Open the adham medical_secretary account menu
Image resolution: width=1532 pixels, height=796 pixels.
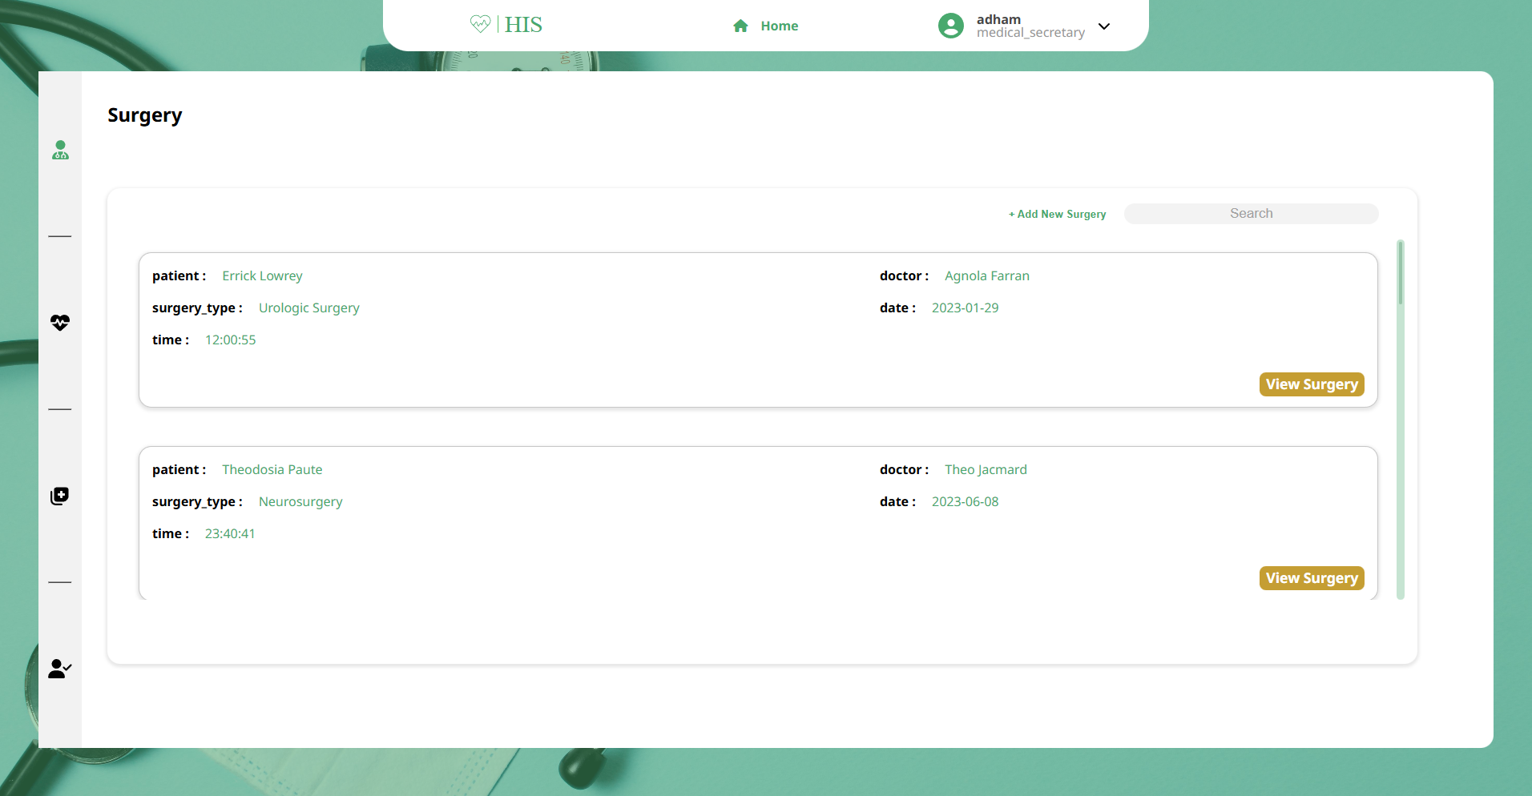pos(1030,25)
